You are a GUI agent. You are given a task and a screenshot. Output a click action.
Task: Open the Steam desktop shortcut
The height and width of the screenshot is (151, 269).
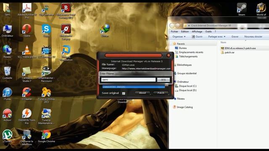pyautogui.click(x=242, y=10)
